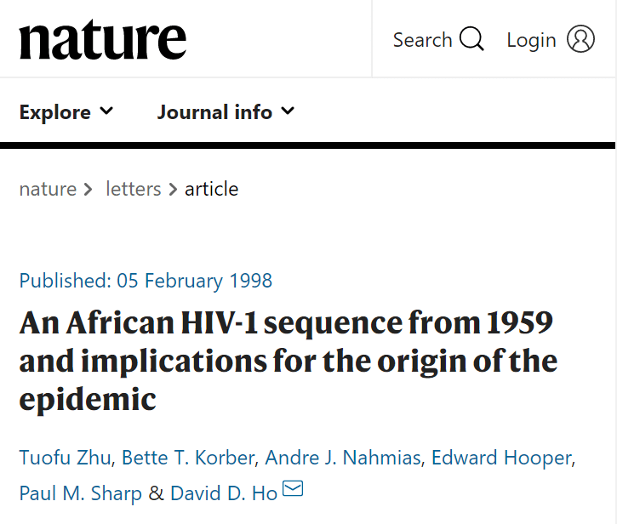Click the Search text label
The height and width of the screenshot is (524, 617).
tap(422, 40)
